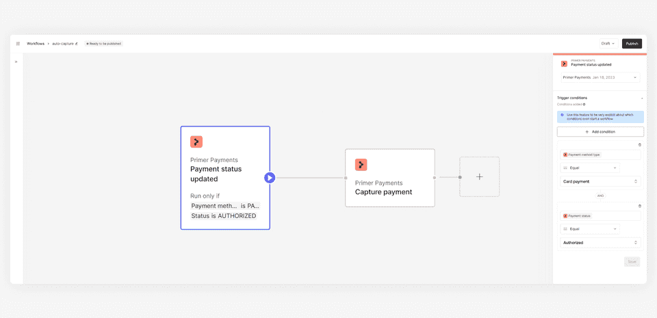Click the Primer logo in Capture payment node
The image size is (657, 318).
point(361,164)
